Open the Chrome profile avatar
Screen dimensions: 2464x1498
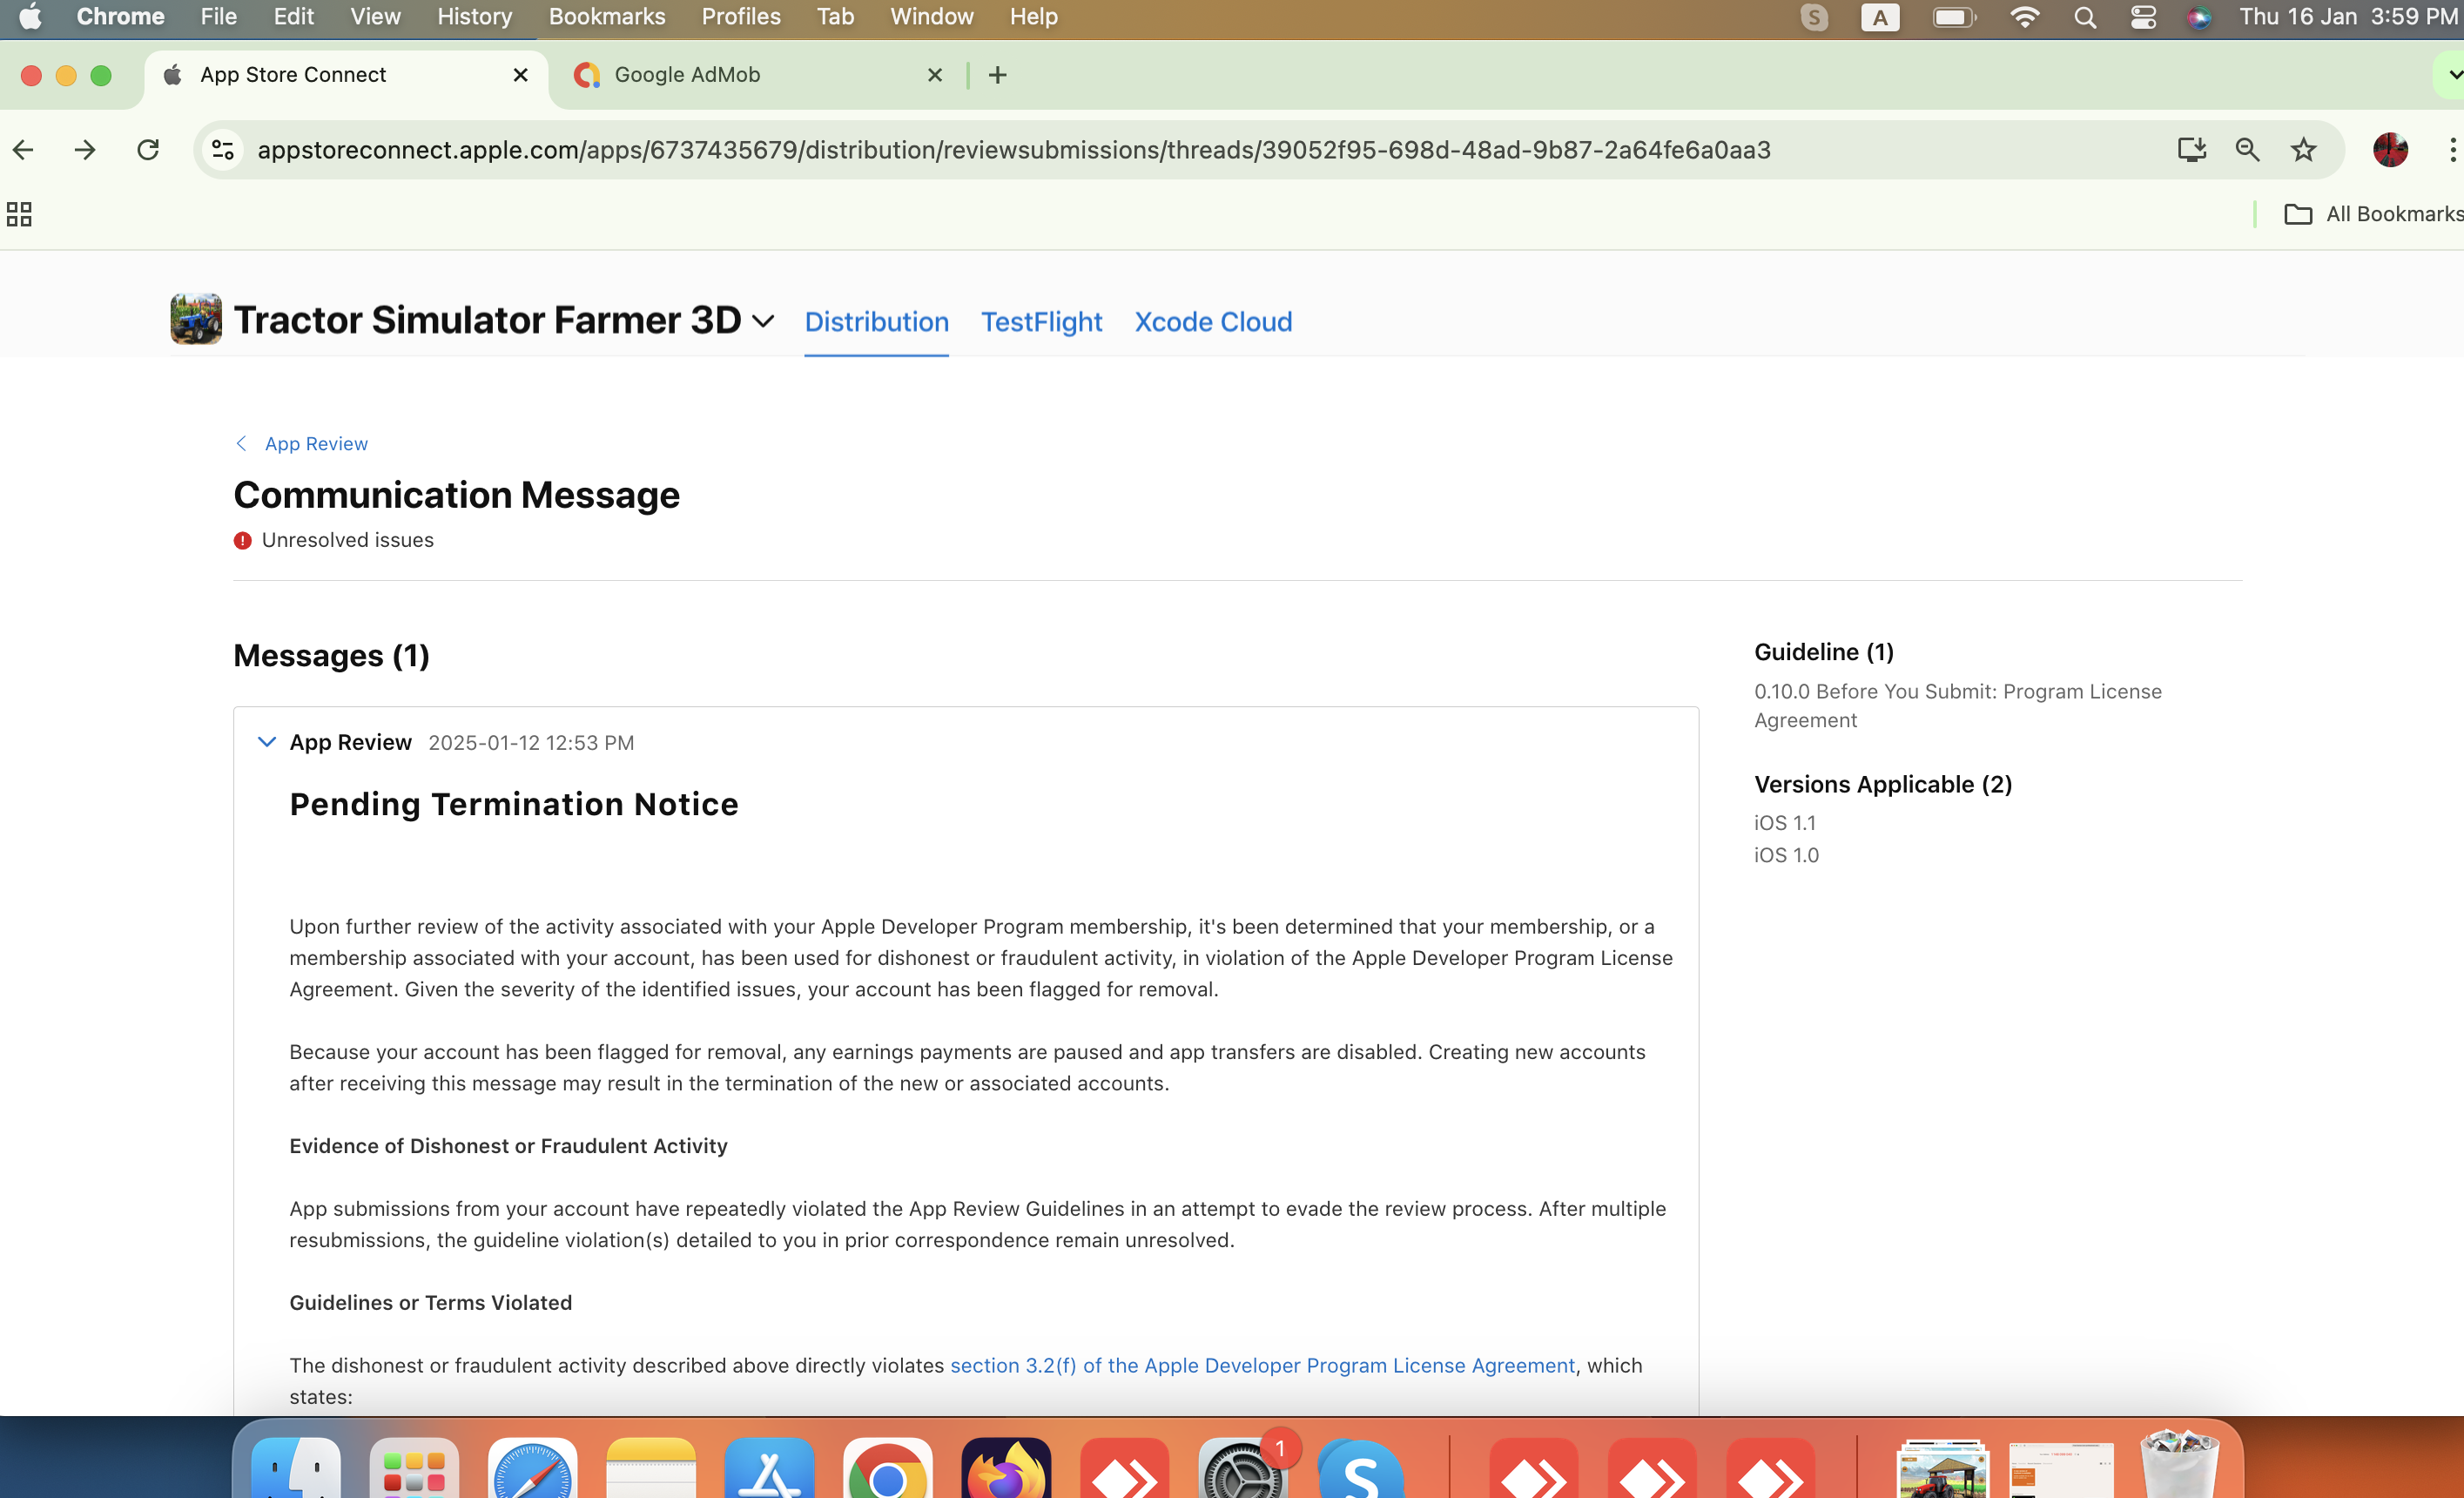click(x=2390, y=150)
